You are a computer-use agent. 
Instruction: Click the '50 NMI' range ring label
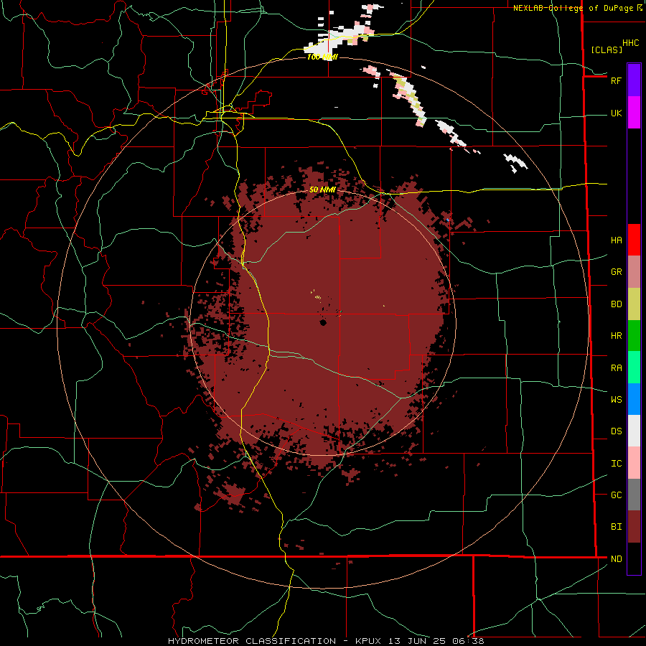(x=322, y=189)
